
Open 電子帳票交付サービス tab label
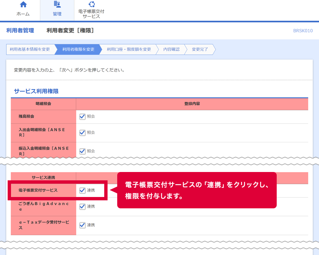pyautogui.click(x=91, y=14)
